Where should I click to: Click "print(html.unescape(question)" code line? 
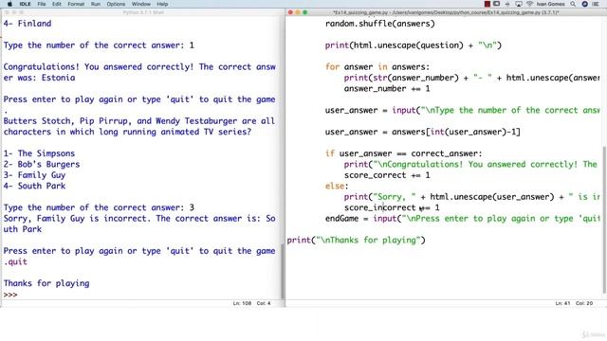(x=414, y=45)
